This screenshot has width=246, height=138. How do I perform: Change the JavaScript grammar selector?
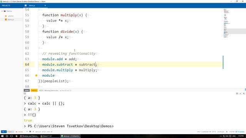220,132
